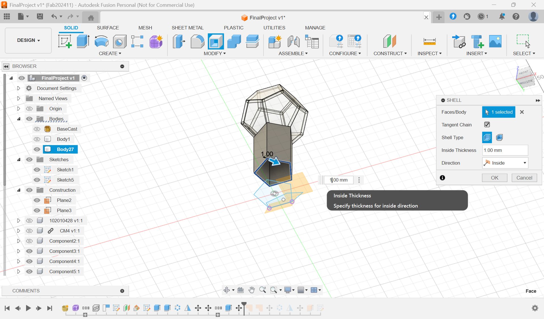The image size is (544, 319).
Task: Switch to the MANAGE tab
Action: (x=315, y=28)
